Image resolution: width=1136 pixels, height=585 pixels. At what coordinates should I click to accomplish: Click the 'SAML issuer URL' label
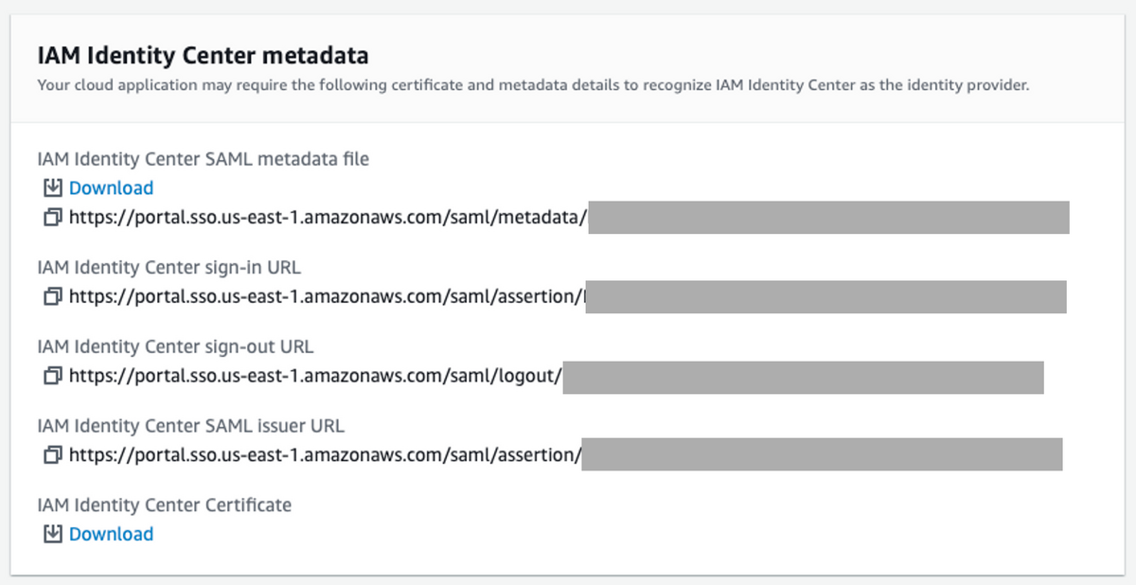pyautogui.click(x=197, y=425)
